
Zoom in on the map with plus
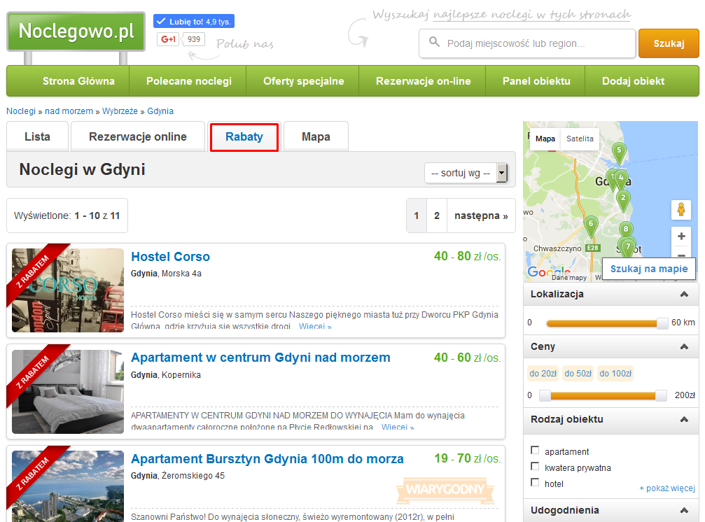click(681, 237)
